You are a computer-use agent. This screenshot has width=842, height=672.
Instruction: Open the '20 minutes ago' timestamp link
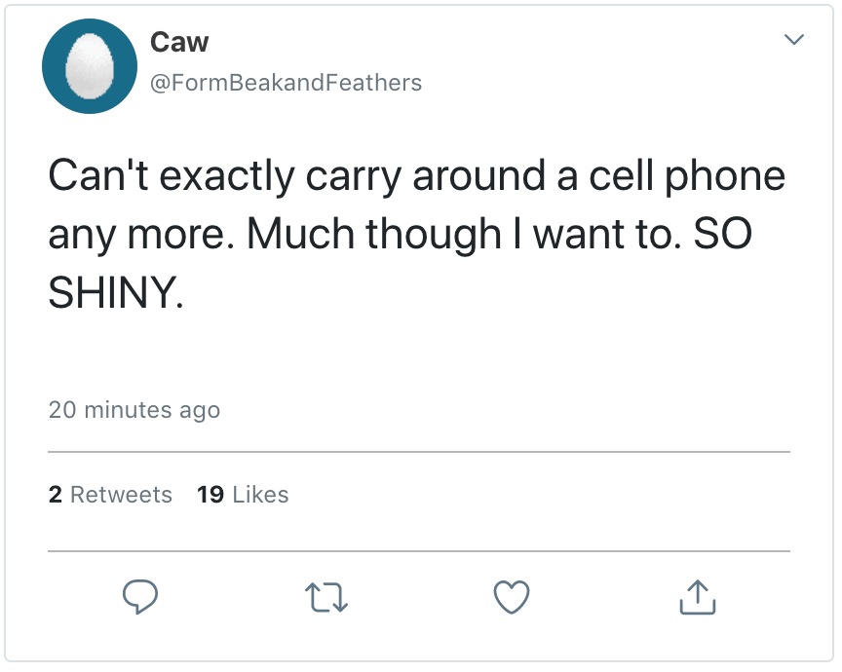coord(134,410)
